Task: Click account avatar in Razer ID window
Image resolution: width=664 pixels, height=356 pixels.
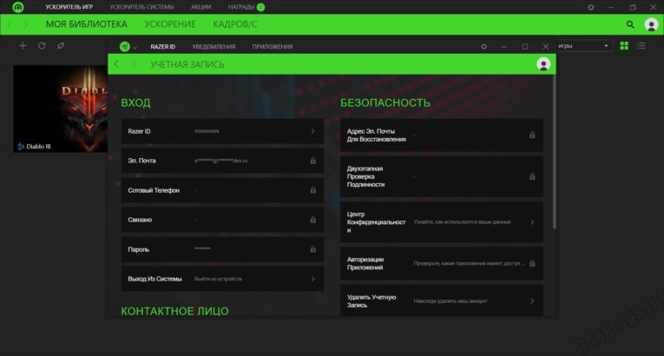Action: click(543, 64)
